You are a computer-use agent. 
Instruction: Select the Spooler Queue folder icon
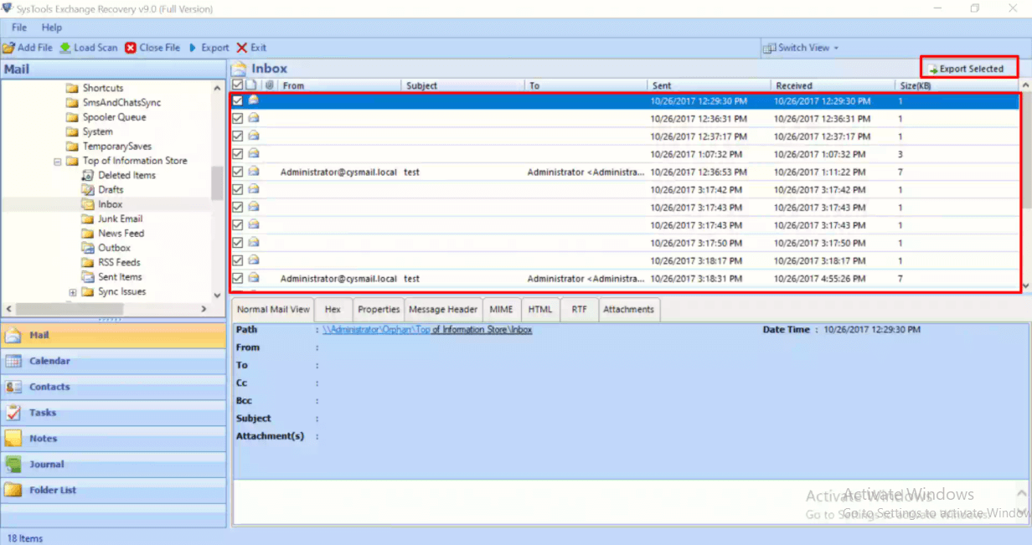tap(72, 117)
